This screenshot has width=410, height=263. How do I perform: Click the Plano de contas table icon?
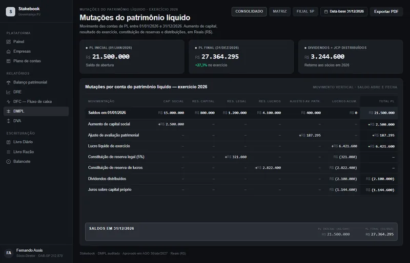[8, 61]
